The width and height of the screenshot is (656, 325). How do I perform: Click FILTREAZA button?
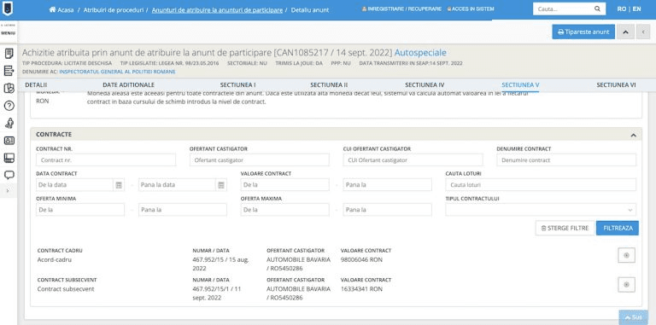(618, 228)
